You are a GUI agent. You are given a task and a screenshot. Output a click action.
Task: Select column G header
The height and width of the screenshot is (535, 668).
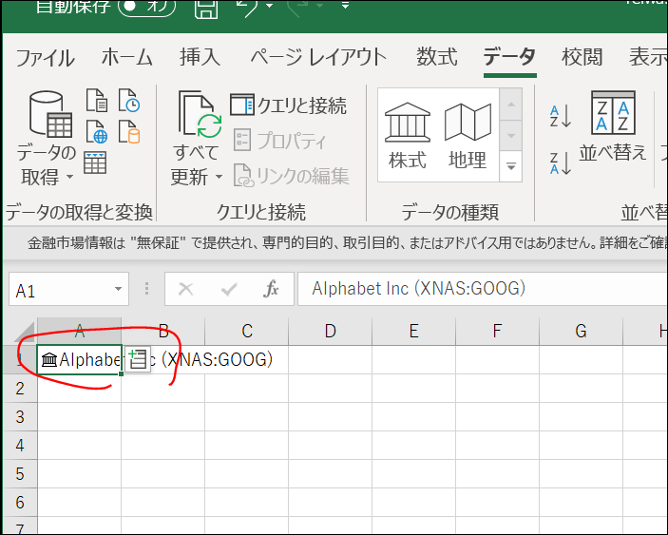tap(581, 331)
